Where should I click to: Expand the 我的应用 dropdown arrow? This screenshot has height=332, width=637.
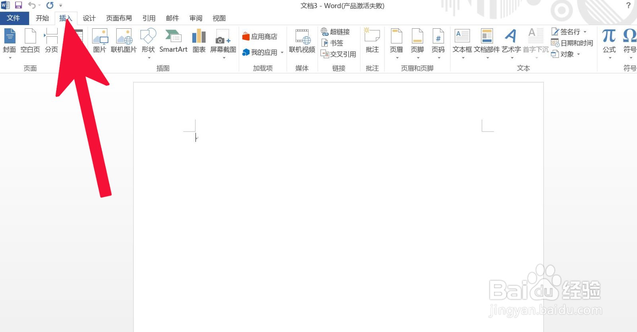tap(282, 53)
